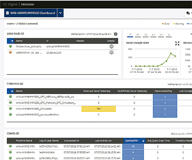Sort Collectors table using up-arrow header

coord(11,91)
